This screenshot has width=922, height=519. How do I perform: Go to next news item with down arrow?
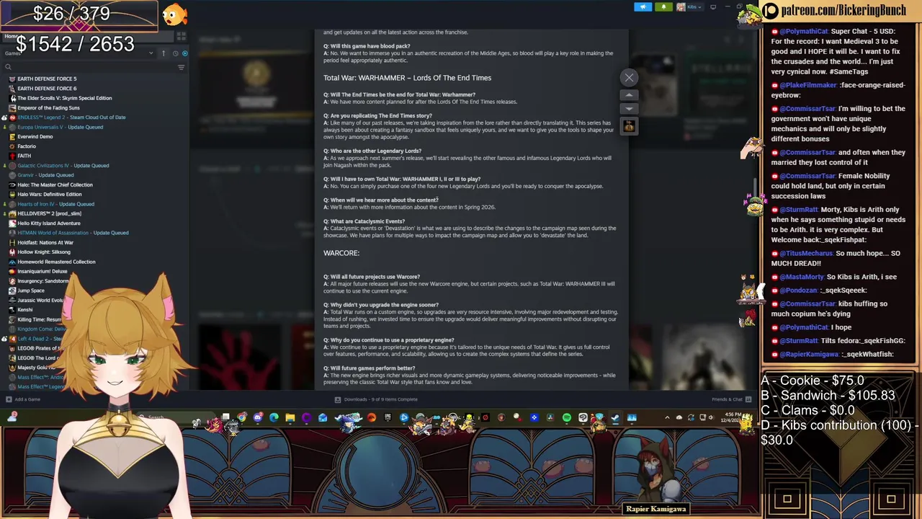click(629, 109)
